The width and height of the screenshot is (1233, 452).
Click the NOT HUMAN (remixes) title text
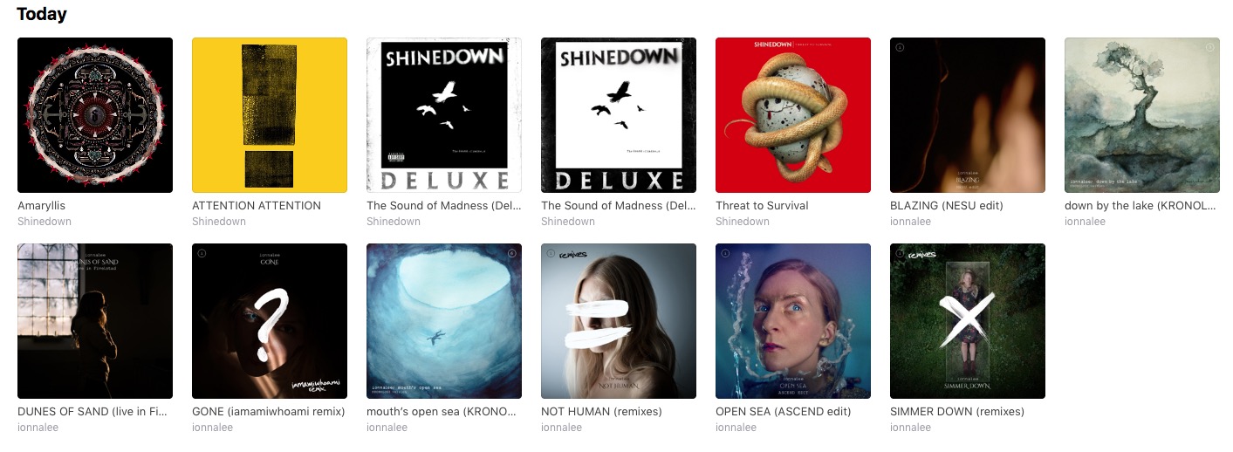601,412
